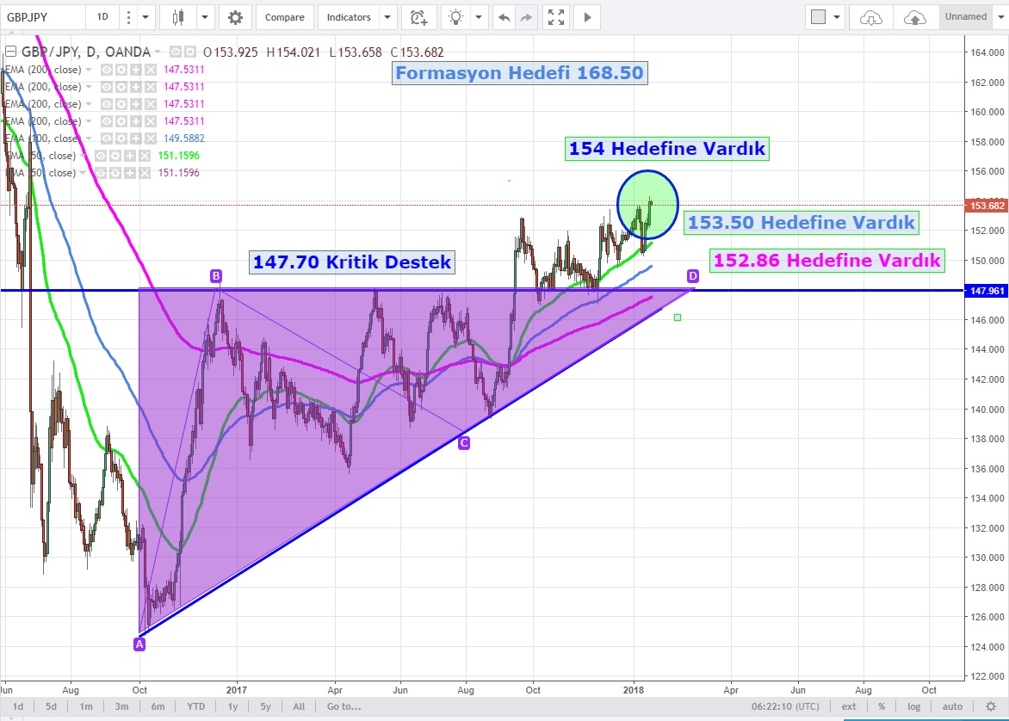Toggle log scale at bottom right
Screen dimensions: 1009x721
914,706
